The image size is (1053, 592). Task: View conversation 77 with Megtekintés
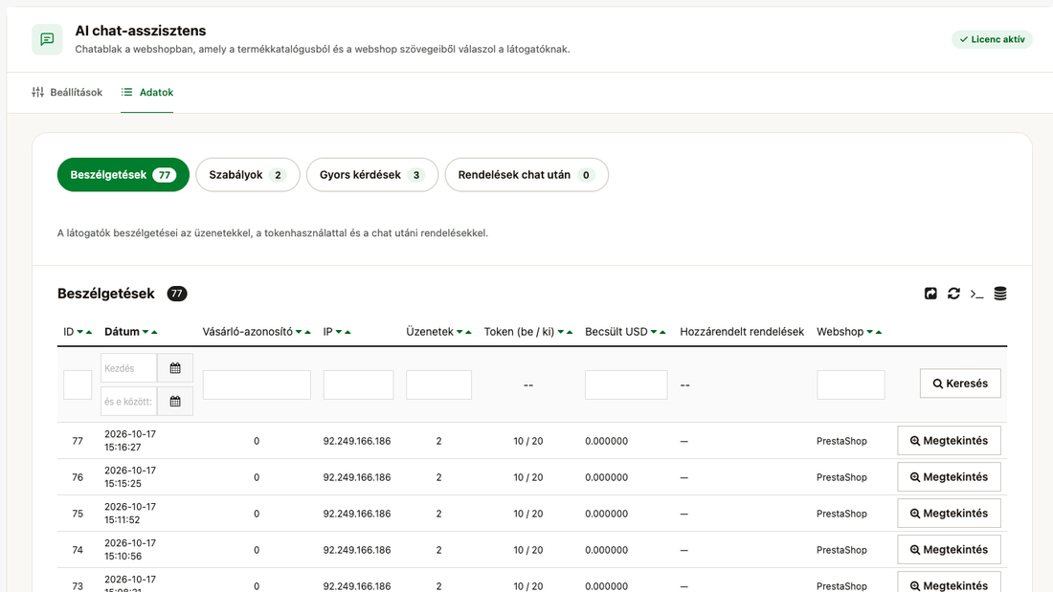[949, 441]
